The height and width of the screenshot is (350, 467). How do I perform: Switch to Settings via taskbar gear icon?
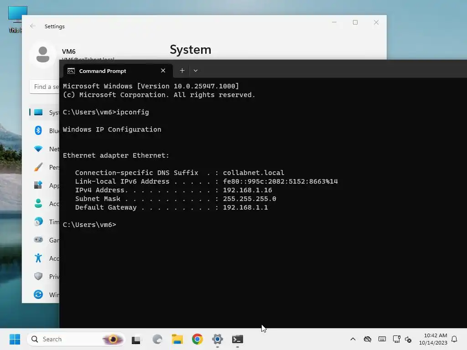click(x=218, y=339)
